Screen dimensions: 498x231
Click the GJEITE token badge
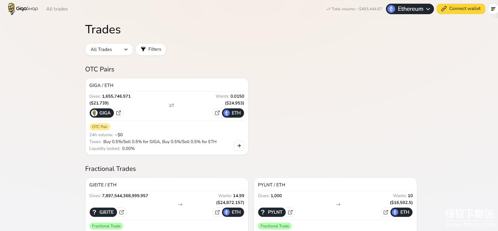[103, 212]
